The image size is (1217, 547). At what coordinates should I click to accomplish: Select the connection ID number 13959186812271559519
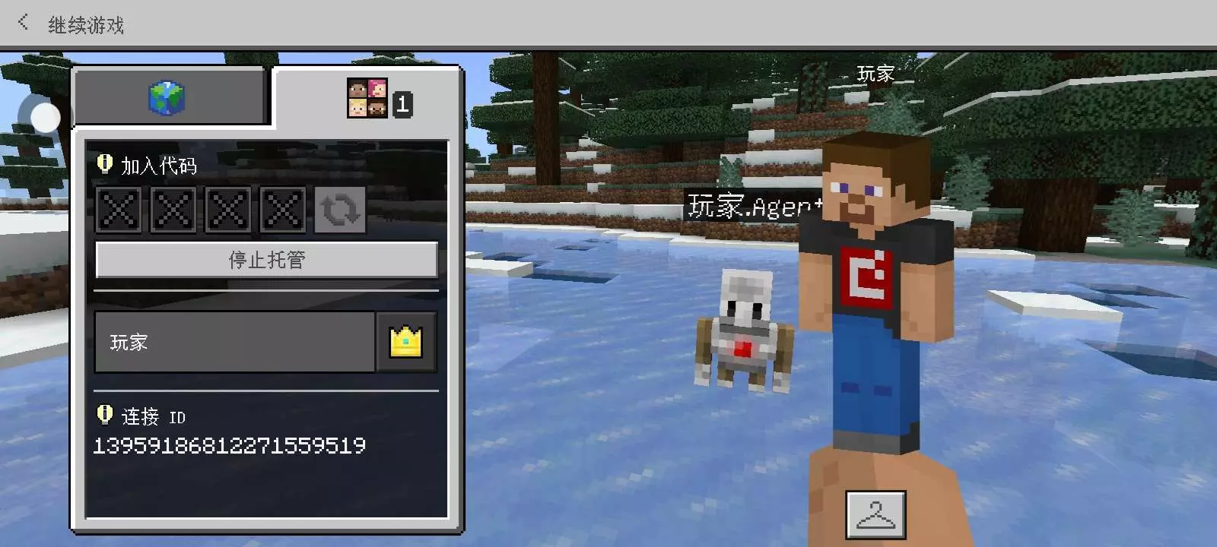[x=229, y=445]
